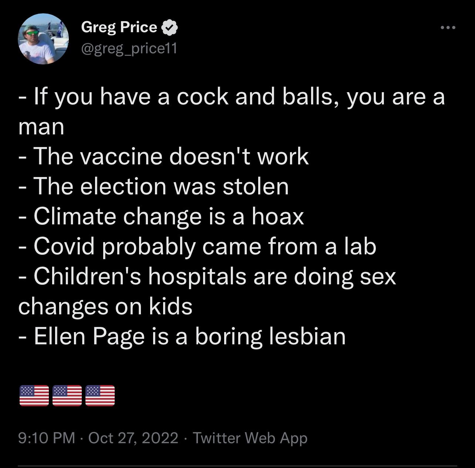The height and width of the screenshot is (468, 475).
Task: Click the 9:10 PM timestamp
Action: point(47,438)
